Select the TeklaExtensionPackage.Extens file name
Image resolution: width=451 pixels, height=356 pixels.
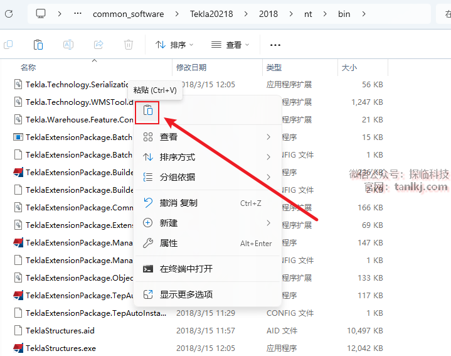[x=80, y=225]
